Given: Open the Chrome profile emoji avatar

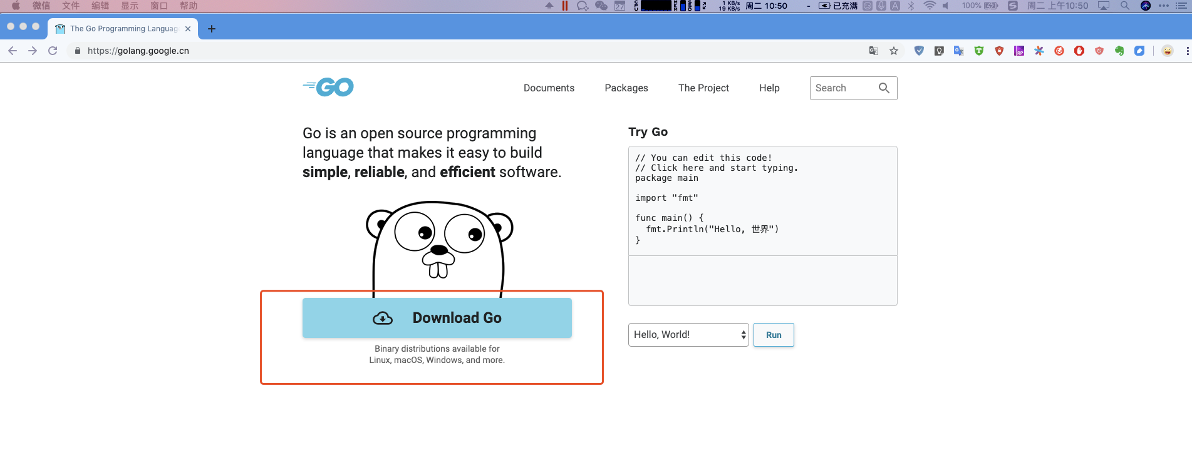Looking at the screenshot, I should 1168,51.
